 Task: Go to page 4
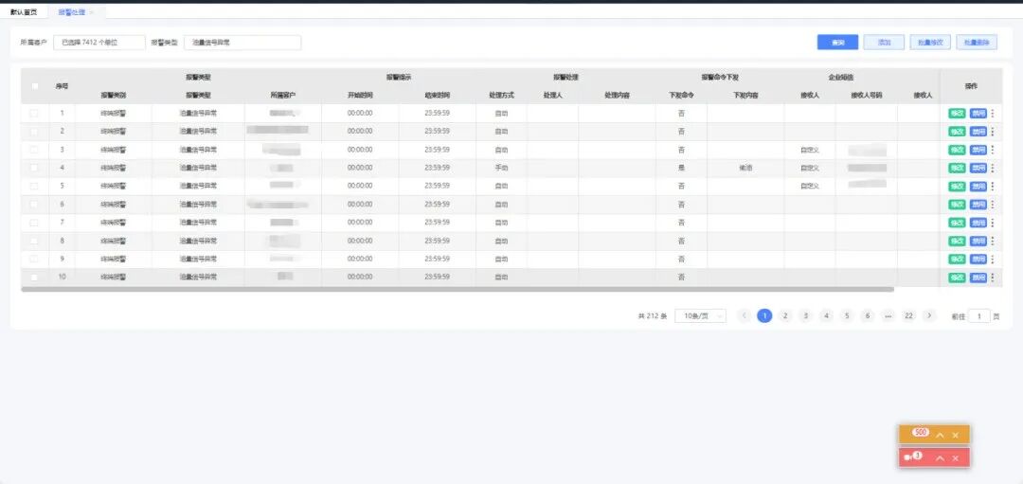pos(827,315)
